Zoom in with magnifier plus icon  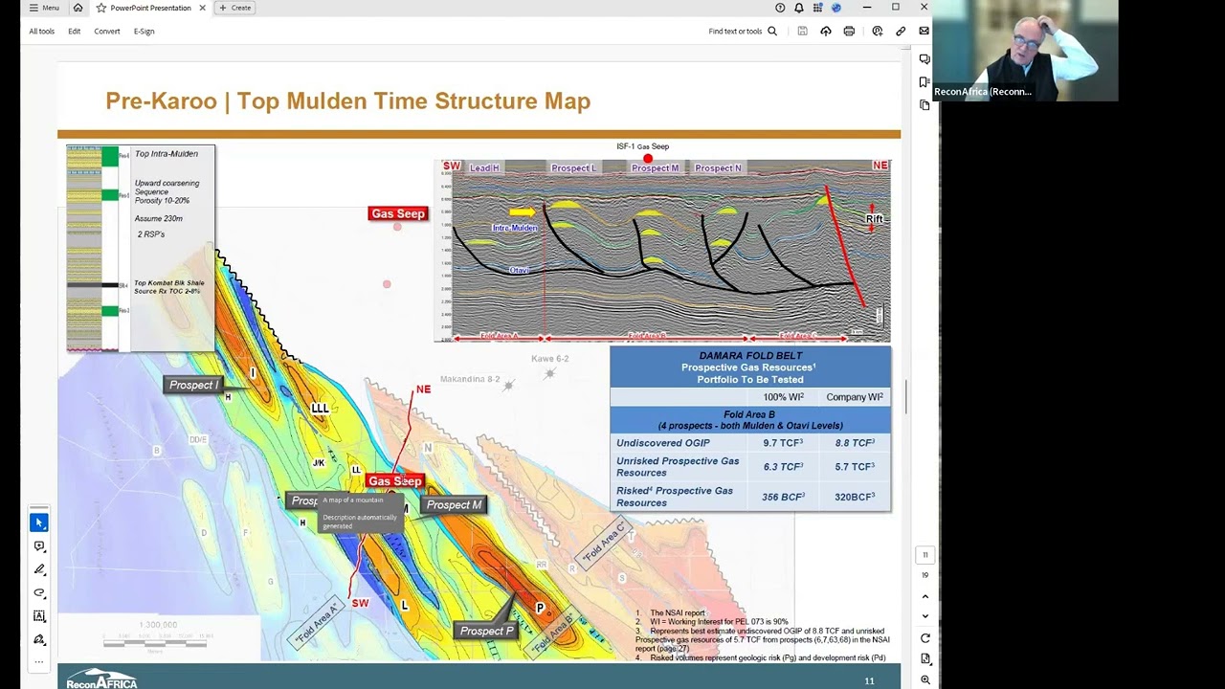click(x=924, y=680)
